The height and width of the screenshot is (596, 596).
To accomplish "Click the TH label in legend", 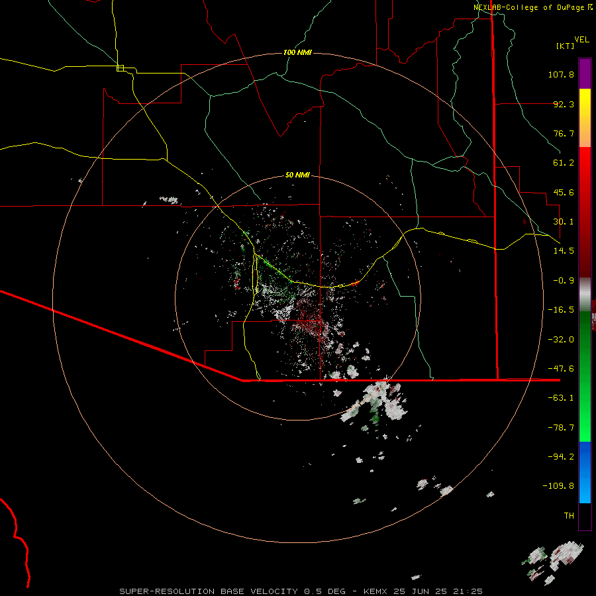I will click(569, 516).
